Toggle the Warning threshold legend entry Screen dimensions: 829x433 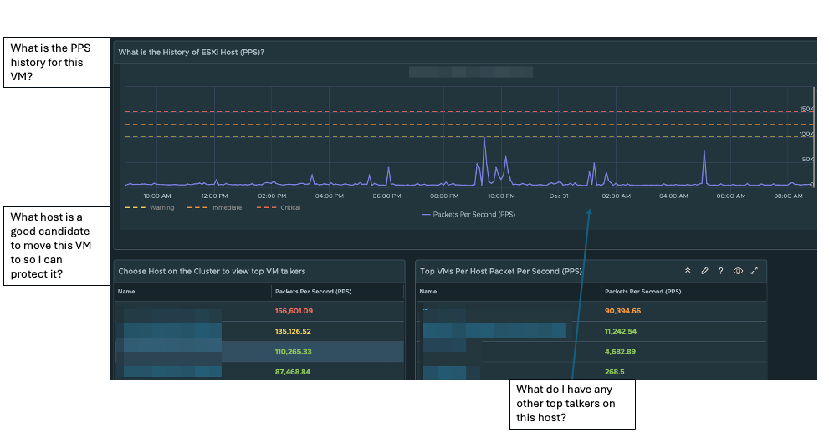(x=150, y=207)
